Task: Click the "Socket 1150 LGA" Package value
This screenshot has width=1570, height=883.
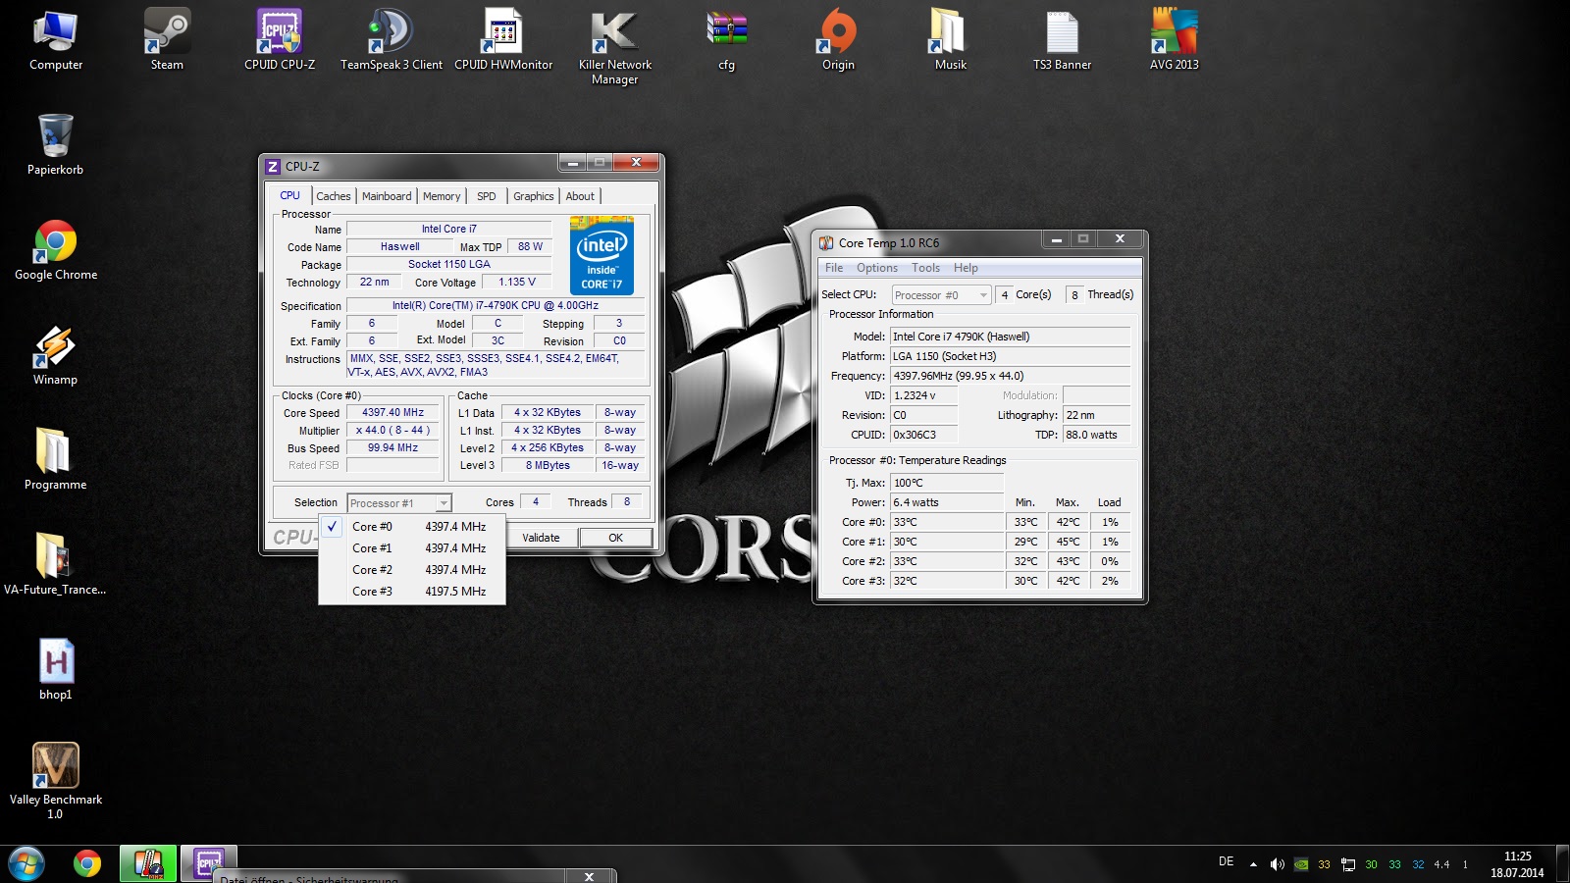Action: [x=449, y=265]
